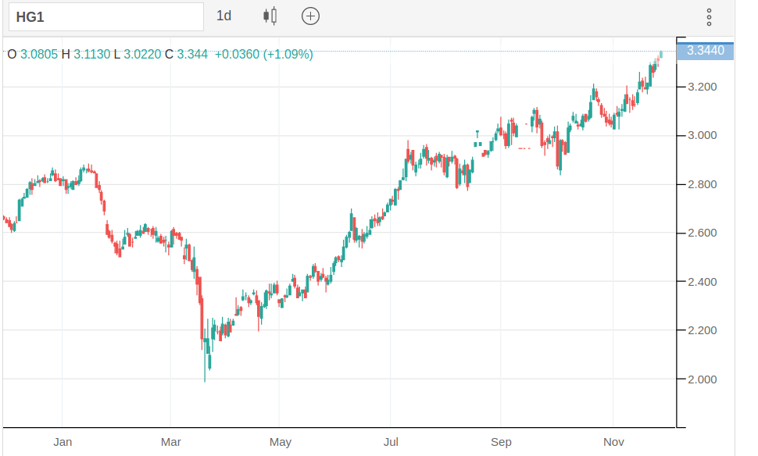Click the +1.09% change in legend
Viewport: 758px width, 456px height.
pyautogui.click(x=288, y=54)
